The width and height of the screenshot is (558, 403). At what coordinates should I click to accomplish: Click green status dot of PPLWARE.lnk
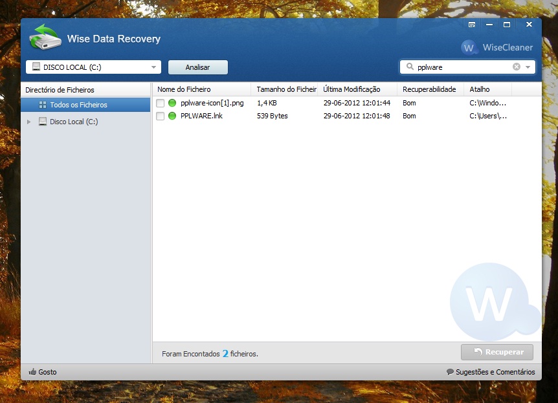(172, 116)
